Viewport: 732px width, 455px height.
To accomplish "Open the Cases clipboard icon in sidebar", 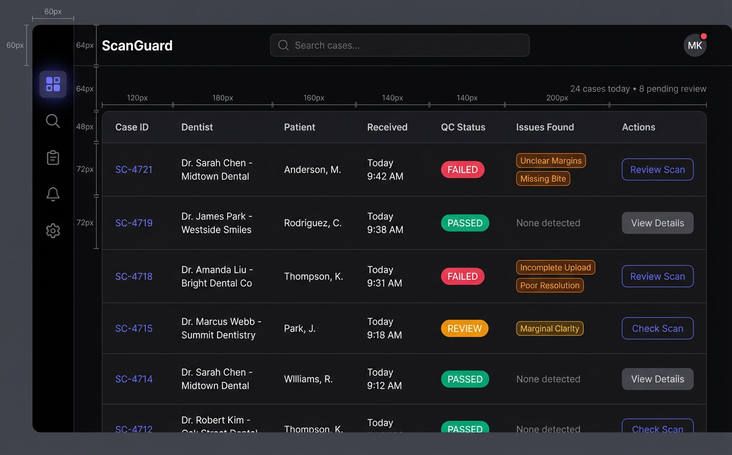I will 53,157.
